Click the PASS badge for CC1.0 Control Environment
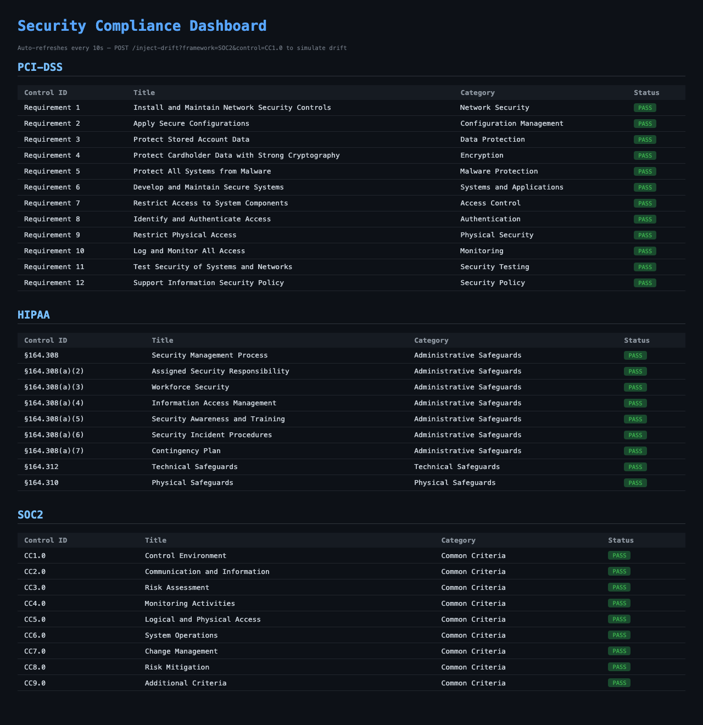Image resolution: width=703 pixels, height=725 pixels. pos(619,555)
